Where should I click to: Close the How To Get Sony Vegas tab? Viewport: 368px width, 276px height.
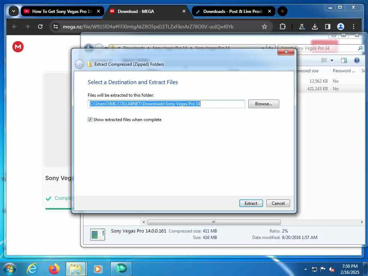pyautogui.click(x=98, y=11)
